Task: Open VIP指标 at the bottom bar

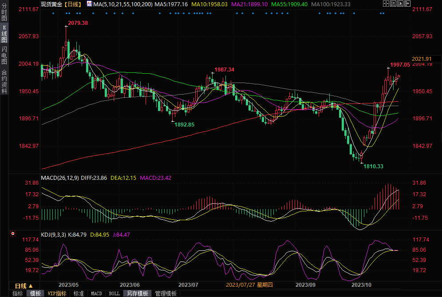Action: click(57, 293)
